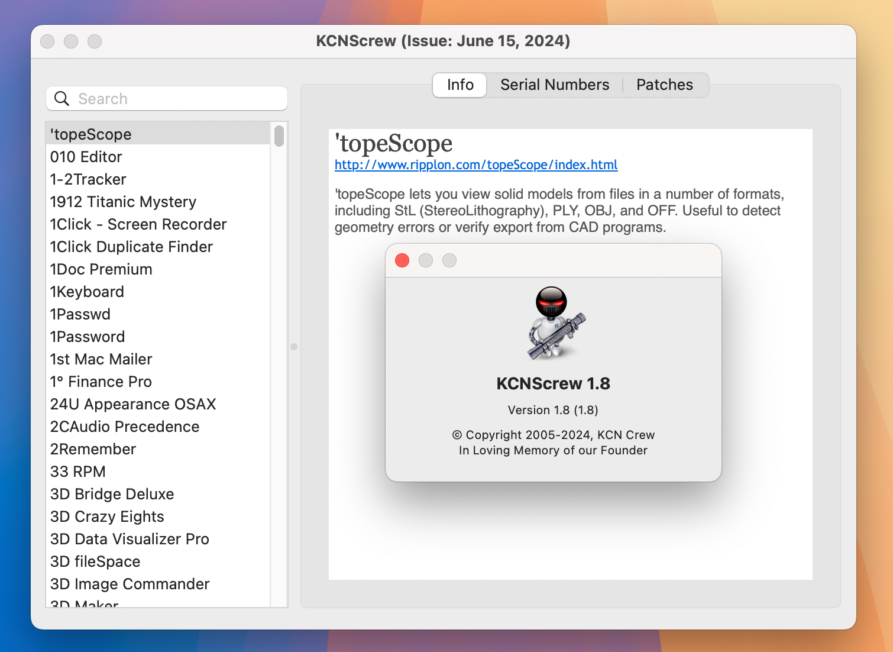Viewport: 893px width, 652px height.
Task: Pick 1Click Duplicate Finder
Action: tap(158, 247)
